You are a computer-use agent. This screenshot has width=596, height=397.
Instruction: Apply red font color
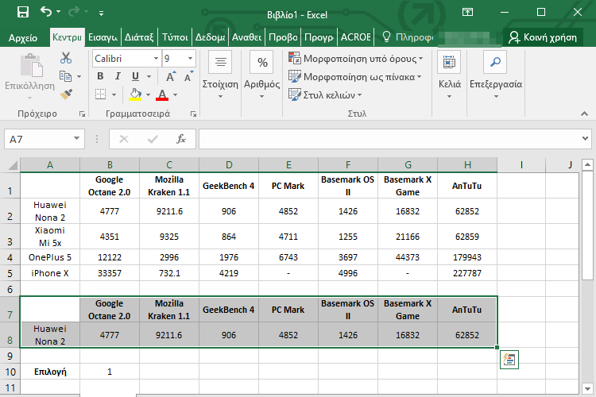pyautogui.click(x=162, y=94)
